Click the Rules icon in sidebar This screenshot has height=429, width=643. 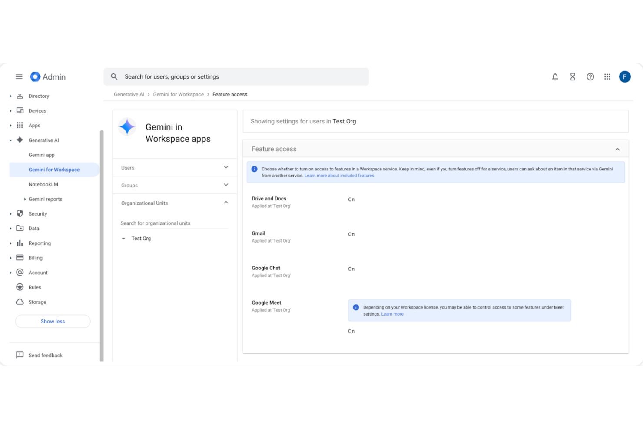click(x=20, y=287)
